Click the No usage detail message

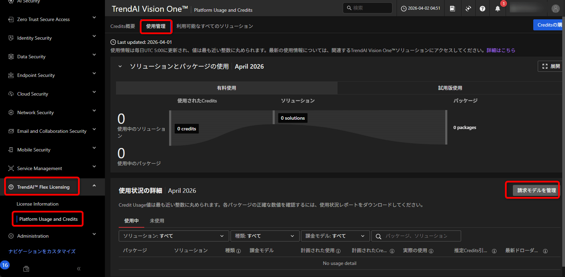point(340,263)
